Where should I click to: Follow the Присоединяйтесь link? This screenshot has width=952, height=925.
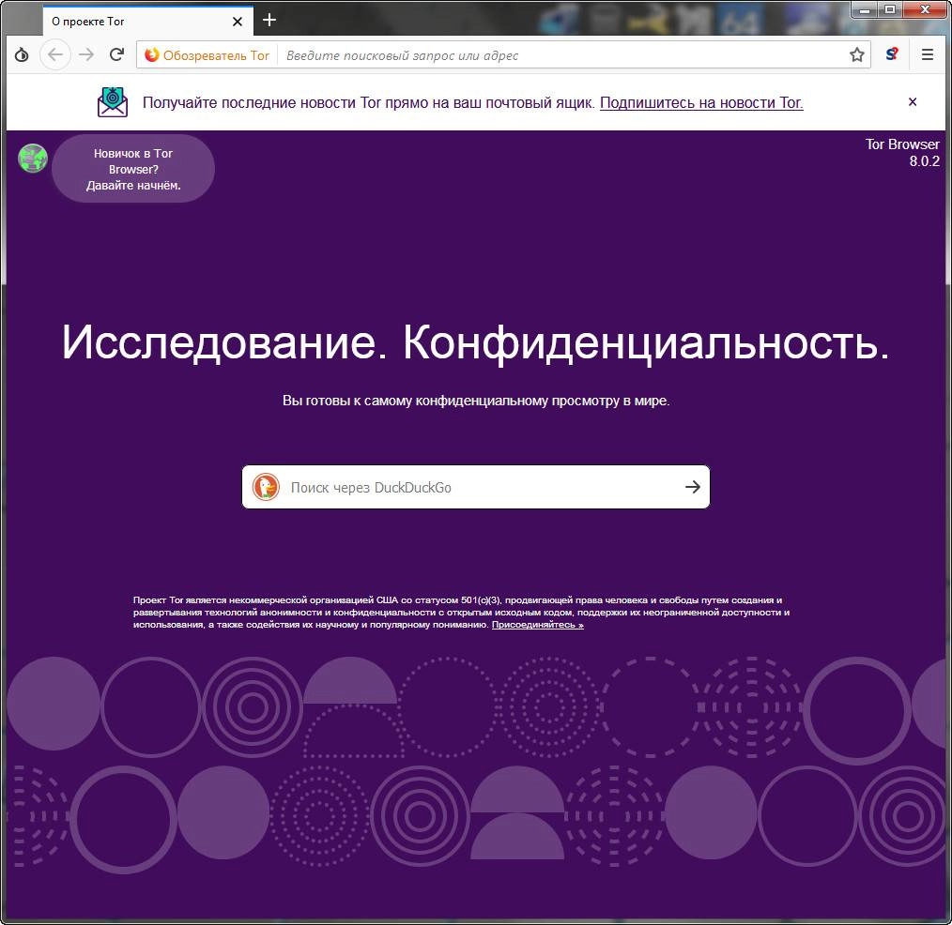coord(537,625)
